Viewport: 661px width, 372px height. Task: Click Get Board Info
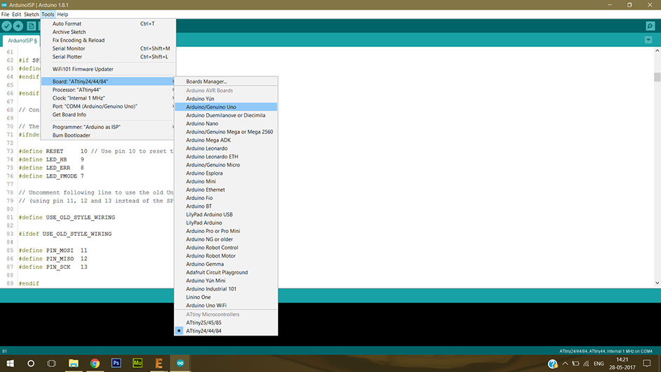tap(108, 114)
